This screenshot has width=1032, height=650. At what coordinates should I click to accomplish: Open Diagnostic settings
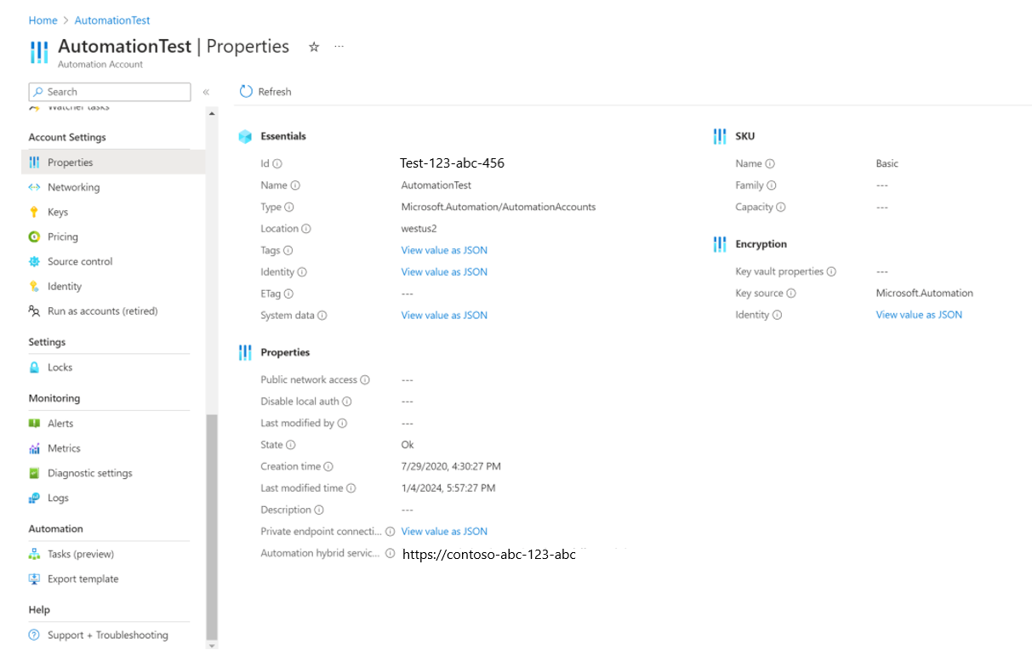click(90, 473)
